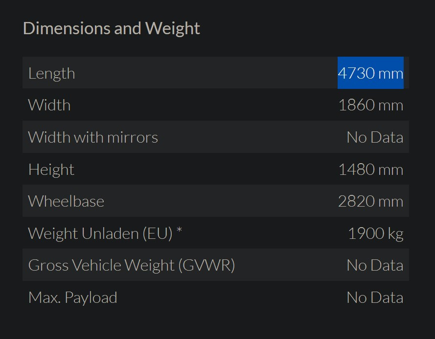Screen dimensions: 435x339
Task: Click No Data beside Gross Vehicle Weight
Action: click(x=375, y=265)
